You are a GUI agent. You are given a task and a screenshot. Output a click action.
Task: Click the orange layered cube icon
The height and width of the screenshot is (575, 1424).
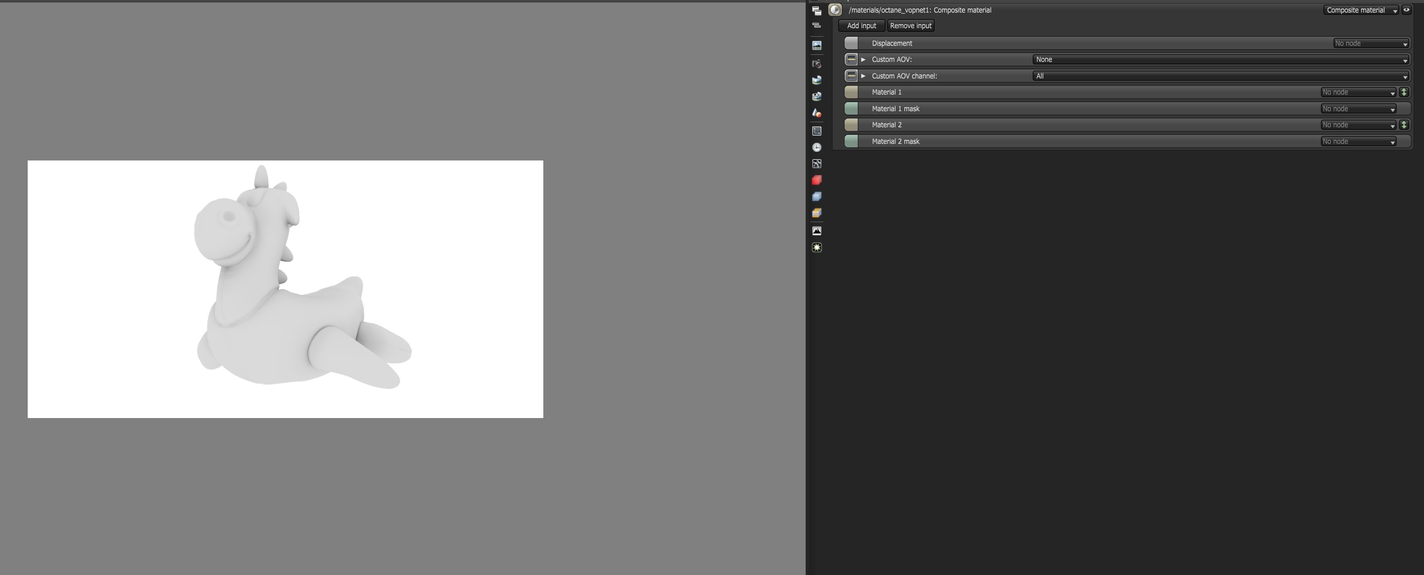[816, 213]
